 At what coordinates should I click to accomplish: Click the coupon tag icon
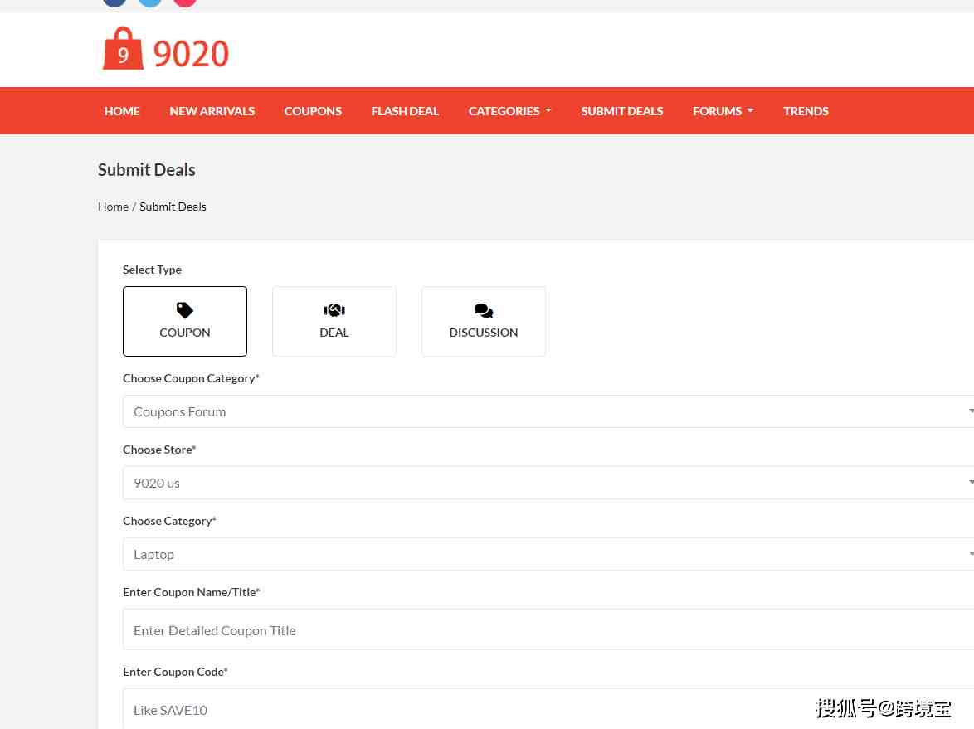pos(184,310)
